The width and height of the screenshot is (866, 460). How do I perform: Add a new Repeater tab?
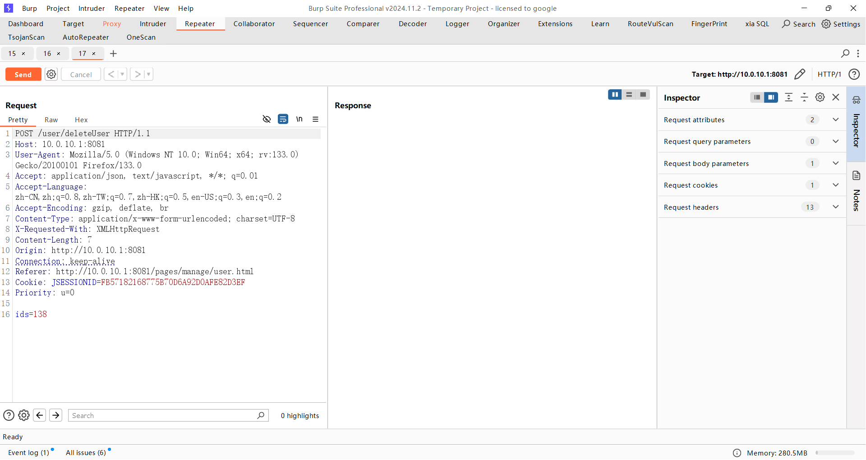[113, 54]
